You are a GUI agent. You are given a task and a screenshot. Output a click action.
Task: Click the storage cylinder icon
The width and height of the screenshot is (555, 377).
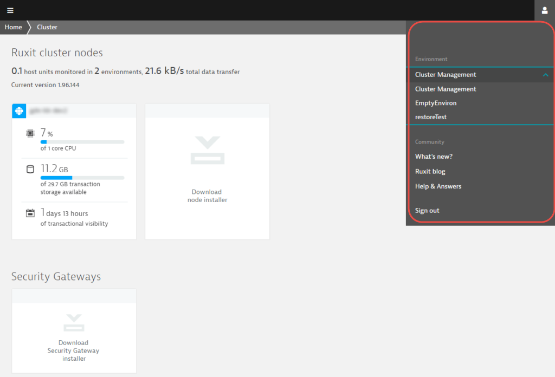30,169
